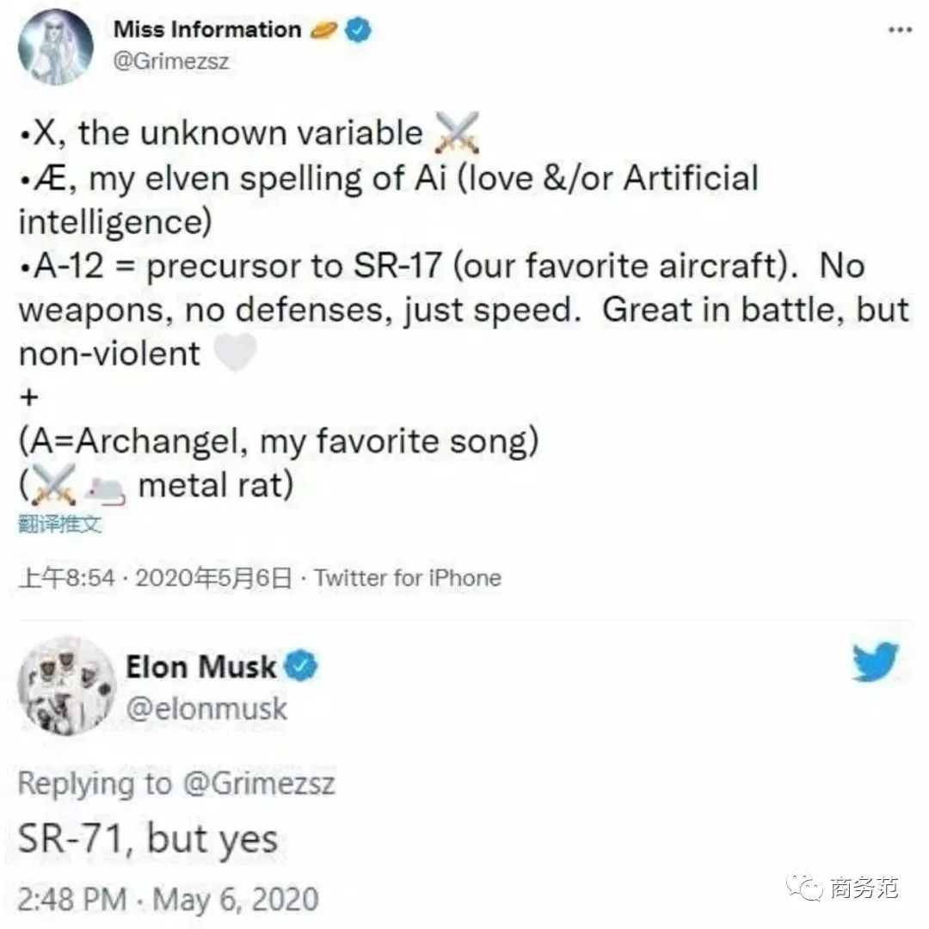Click the crossed swords emoji before 'metal rat'
The width and height of the screenshot is (929, 929).
coord(52,487)
